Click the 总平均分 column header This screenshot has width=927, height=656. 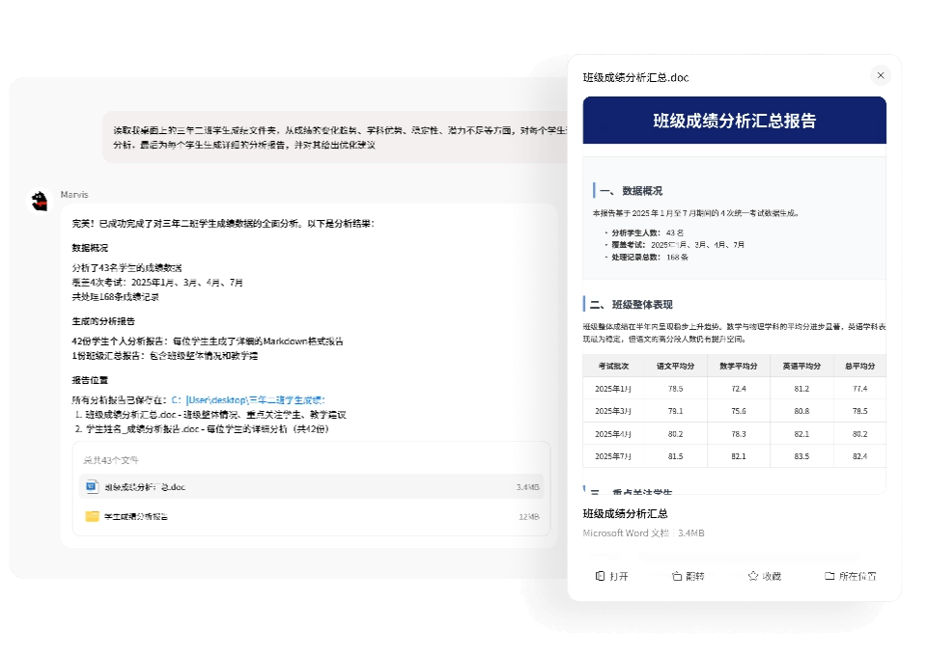pyautogui.click(x=859, y=366)
